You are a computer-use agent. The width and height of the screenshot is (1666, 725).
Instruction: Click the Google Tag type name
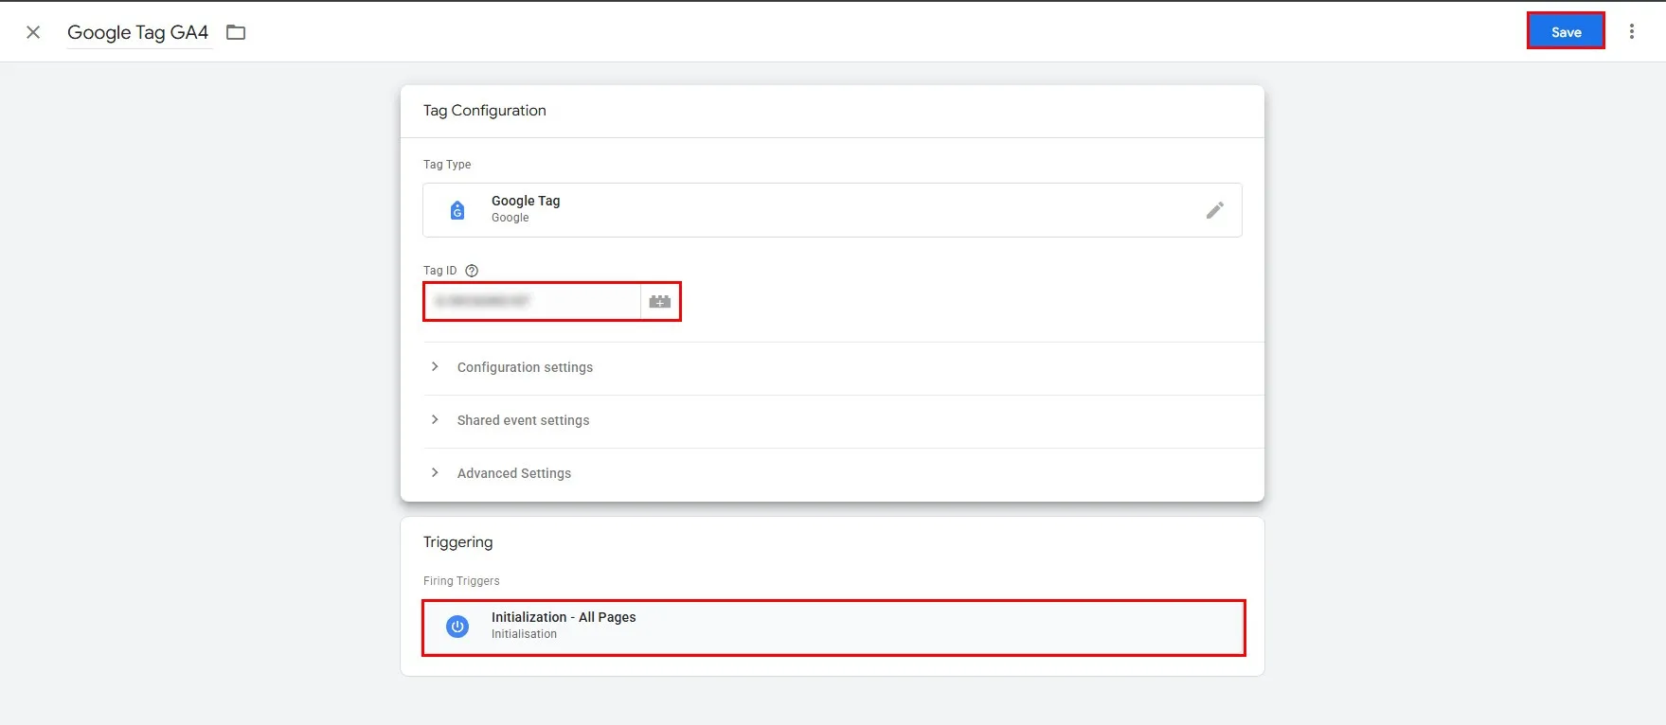(526, 201)
